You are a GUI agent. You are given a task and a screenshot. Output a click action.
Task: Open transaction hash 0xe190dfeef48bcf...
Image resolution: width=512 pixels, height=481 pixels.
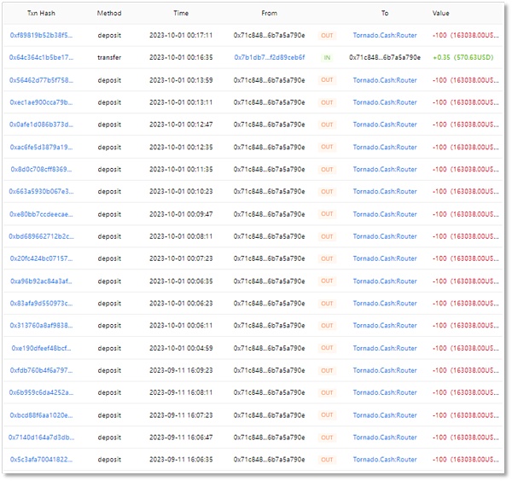click(41, 348)
